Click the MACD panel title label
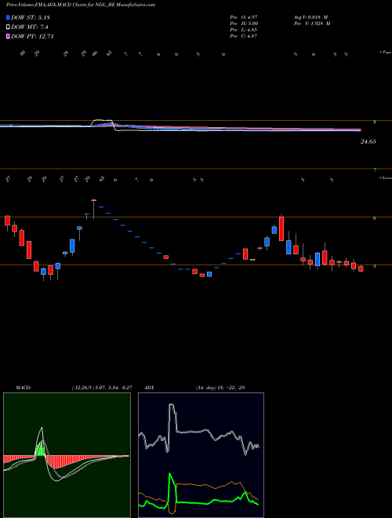Viewport: 392px width, 518px height. pyautogui.click(x=23, y=388)
